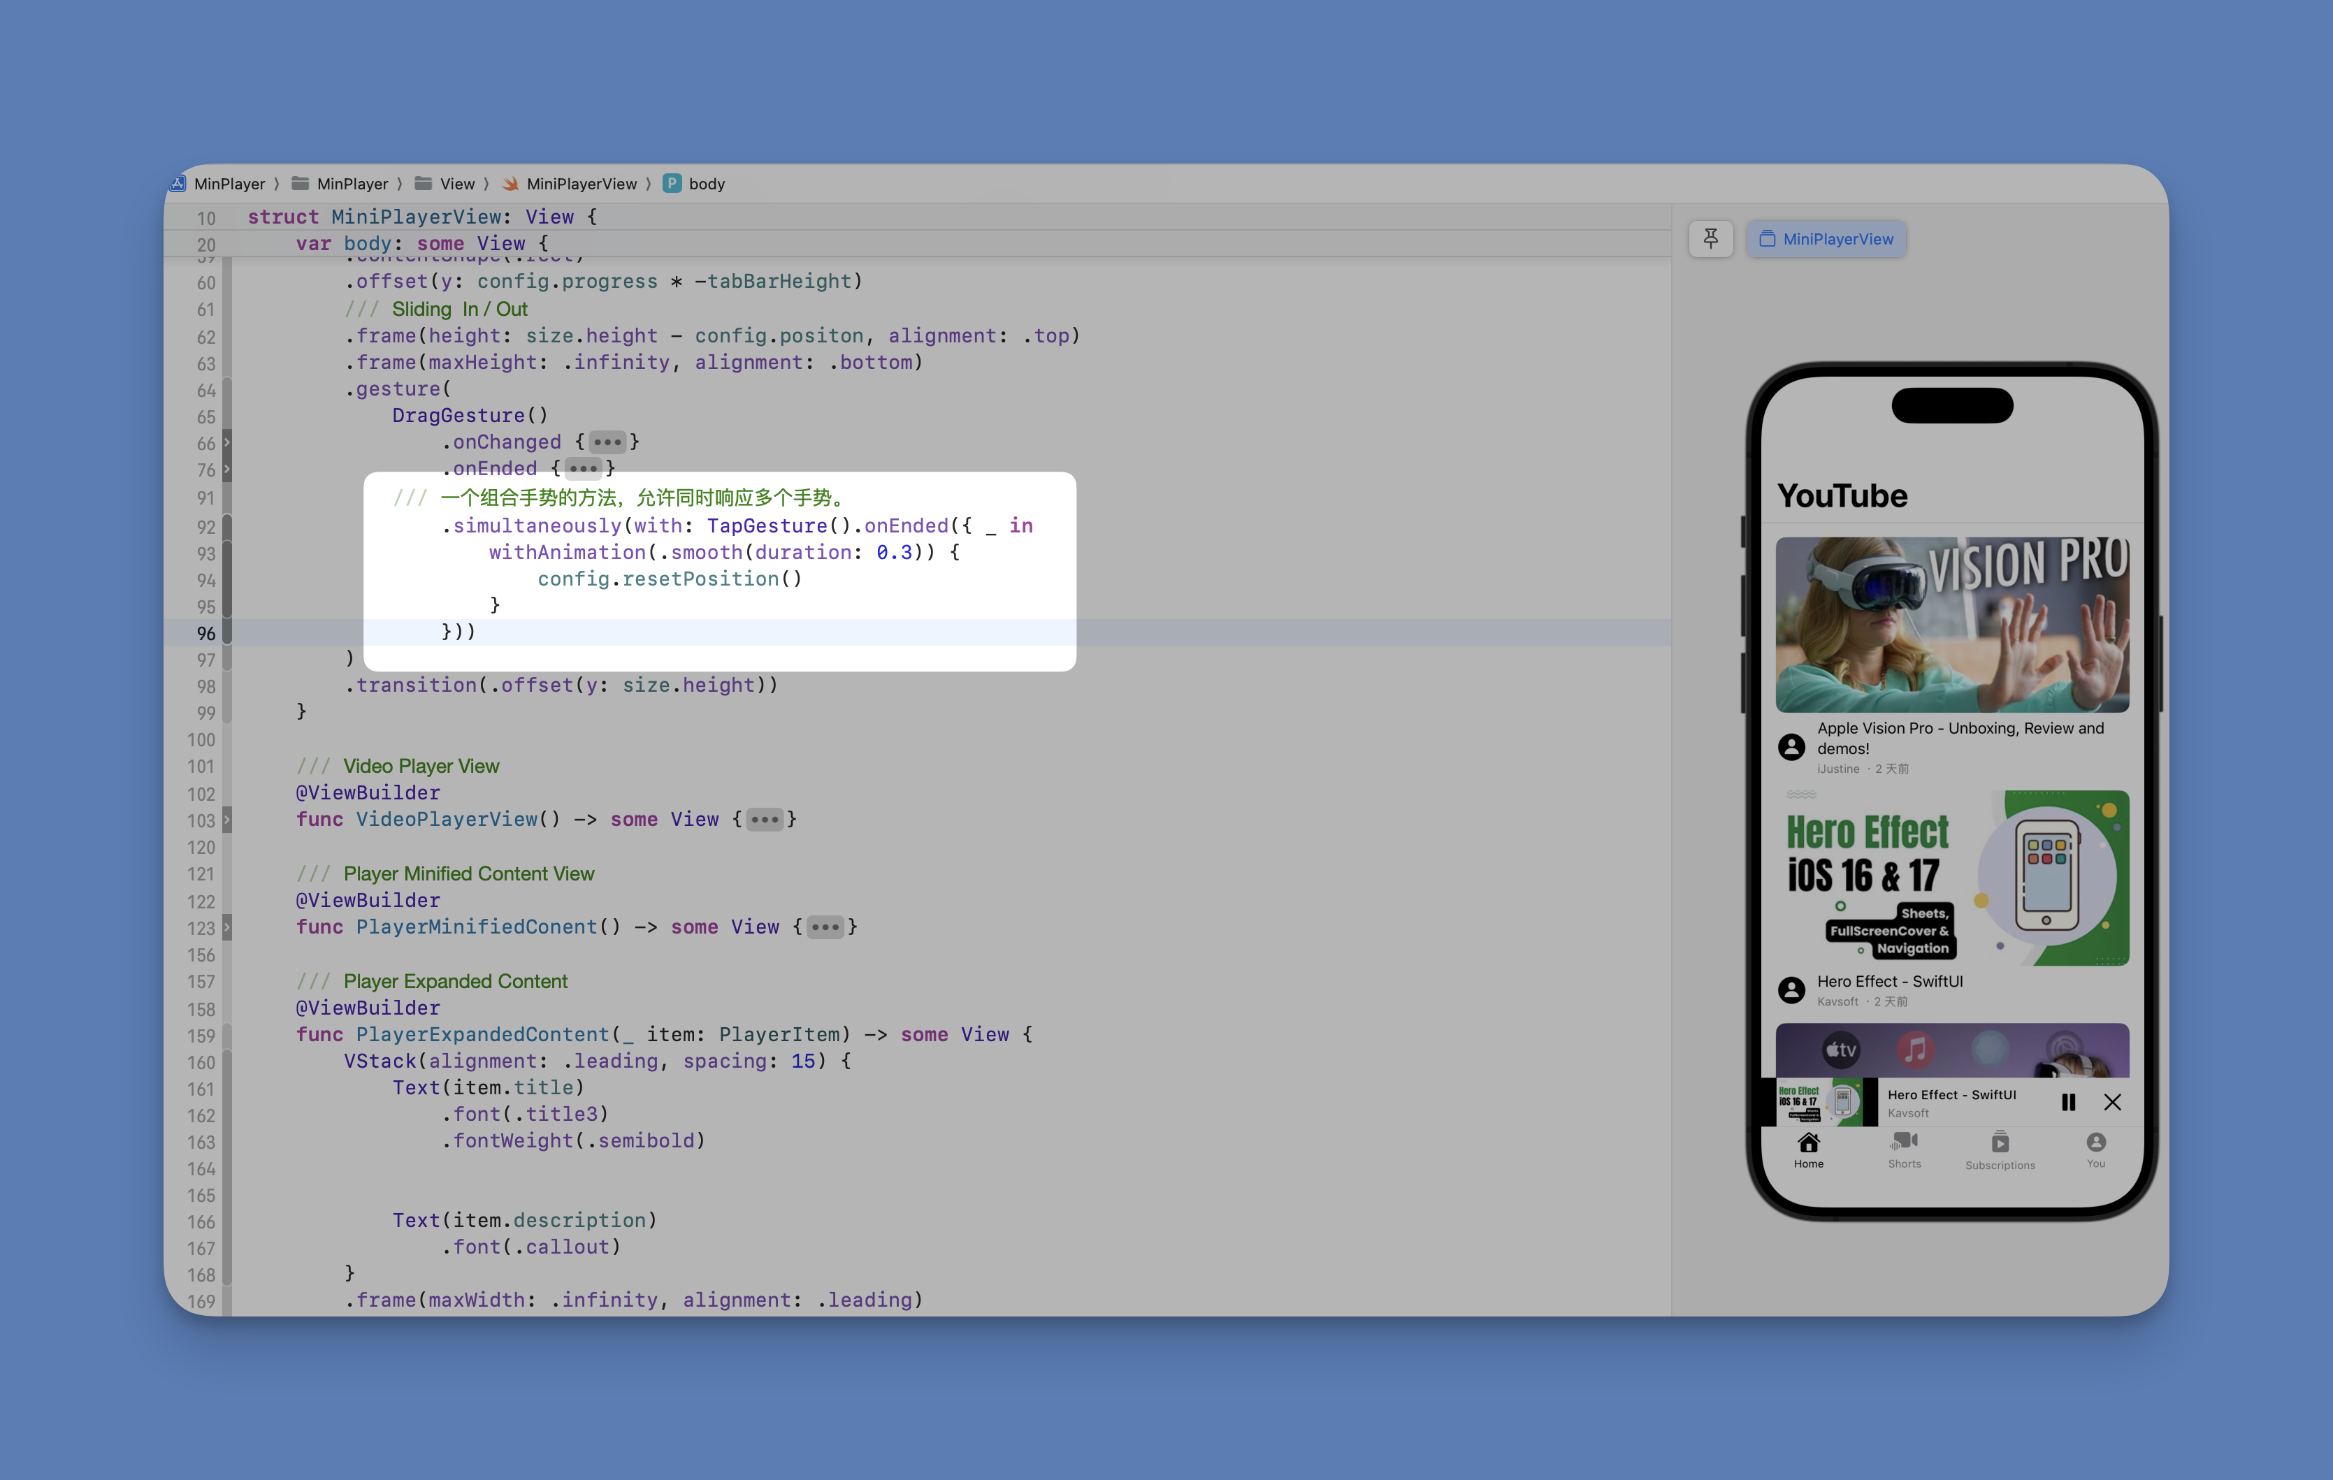Expand folded VideoPlayerView function body
Image resolution: width=2333 pixels, height=1480 pixels.
765,820
